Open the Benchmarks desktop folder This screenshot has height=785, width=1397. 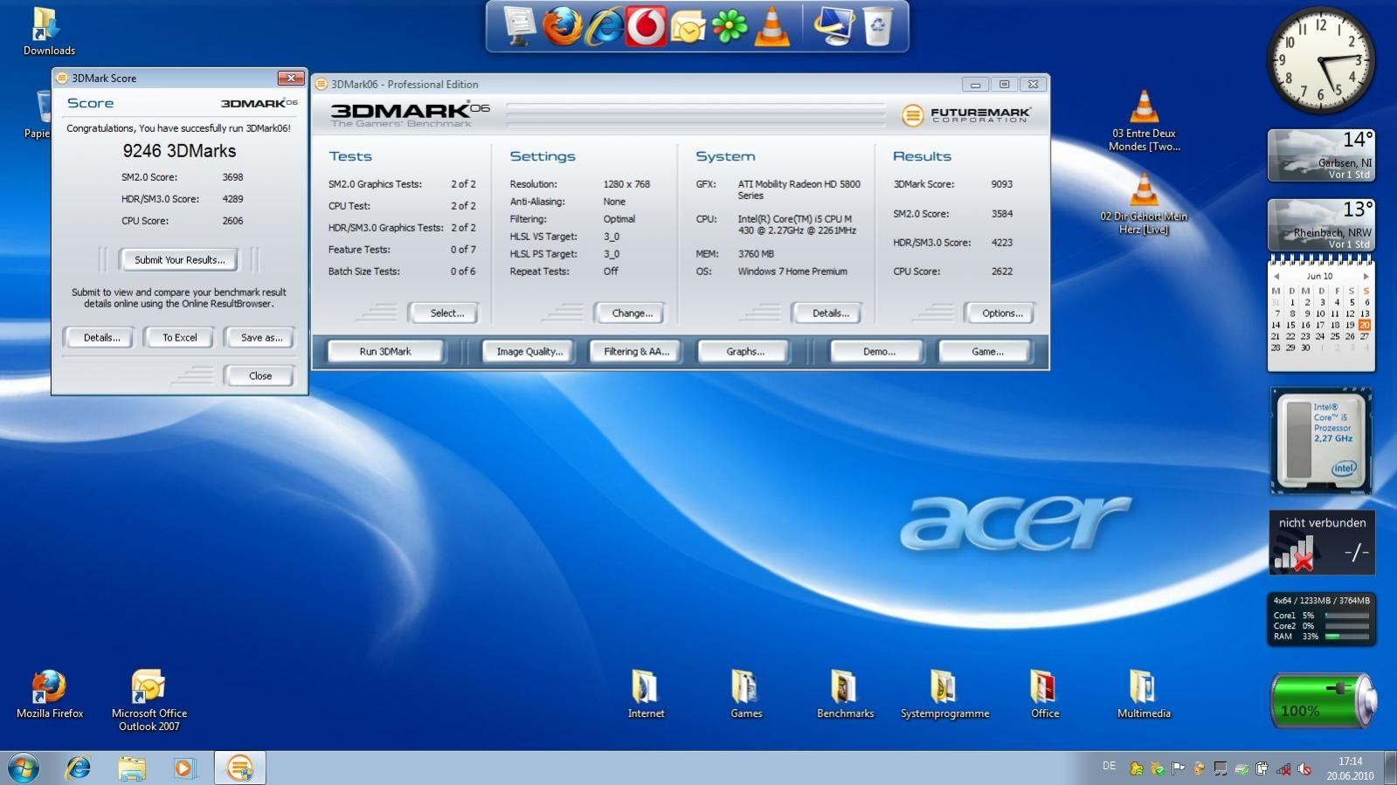(845, 695)
